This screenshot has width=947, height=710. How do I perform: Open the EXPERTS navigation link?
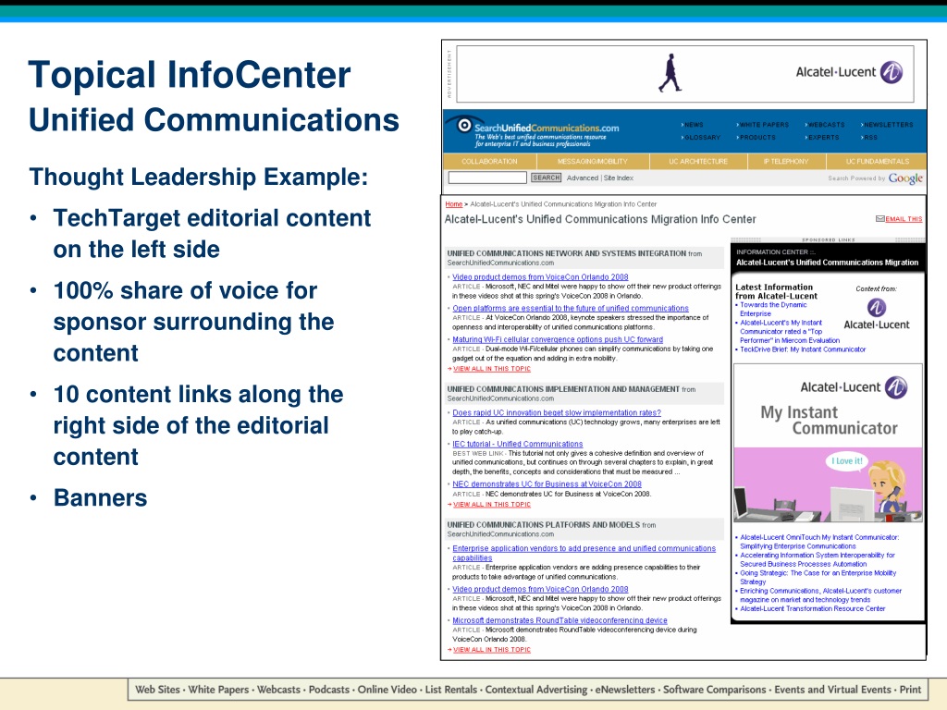[822, 138]
